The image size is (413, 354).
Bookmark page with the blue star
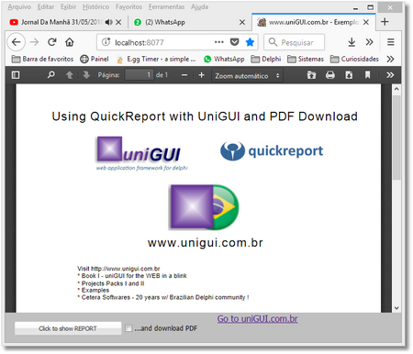click(x=250, y=42)
